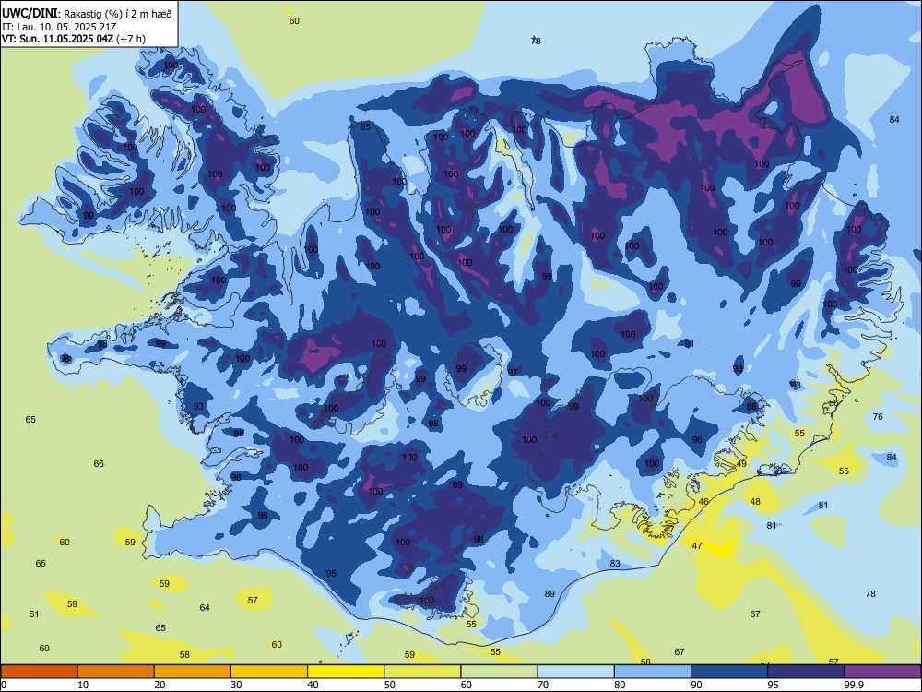
Task: Click the '40' tick label under the legend
Action: coord(313,685)
